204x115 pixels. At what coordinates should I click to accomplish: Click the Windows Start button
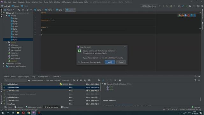3,113
